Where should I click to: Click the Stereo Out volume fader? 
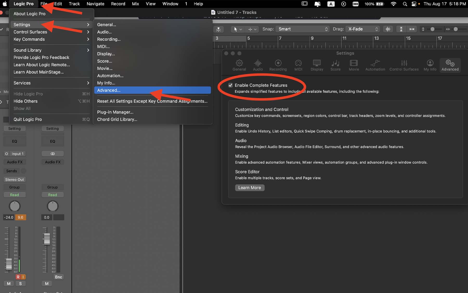click(47, 239)
